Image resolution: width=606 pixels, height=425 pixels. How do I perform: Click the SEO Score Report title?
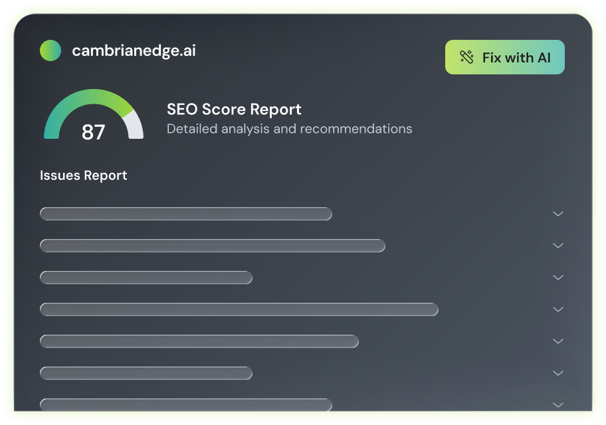click(x=234, y=109)
